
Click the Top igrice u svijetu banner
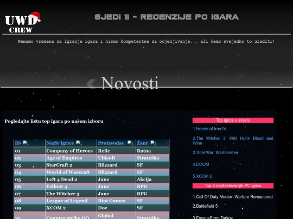coord(233,120)
